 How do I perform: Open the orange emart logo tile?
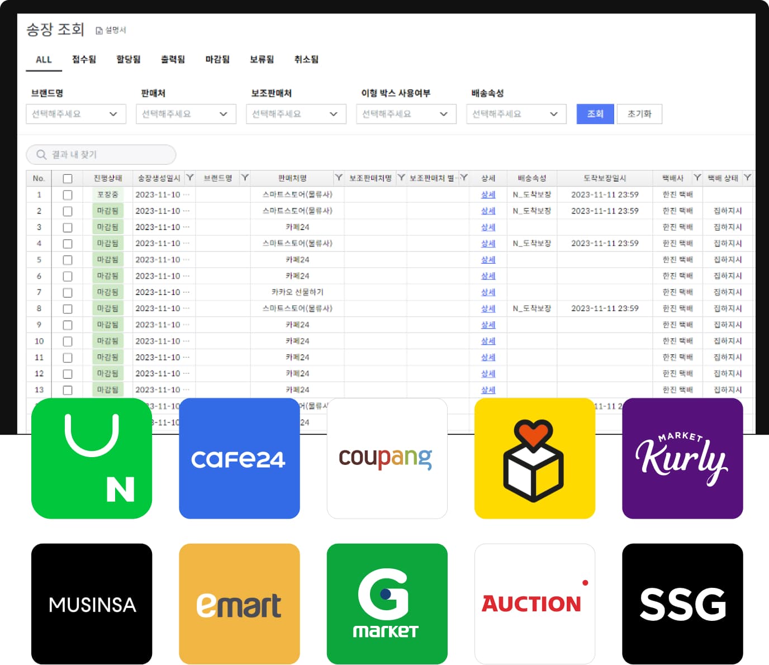(239, 604)
